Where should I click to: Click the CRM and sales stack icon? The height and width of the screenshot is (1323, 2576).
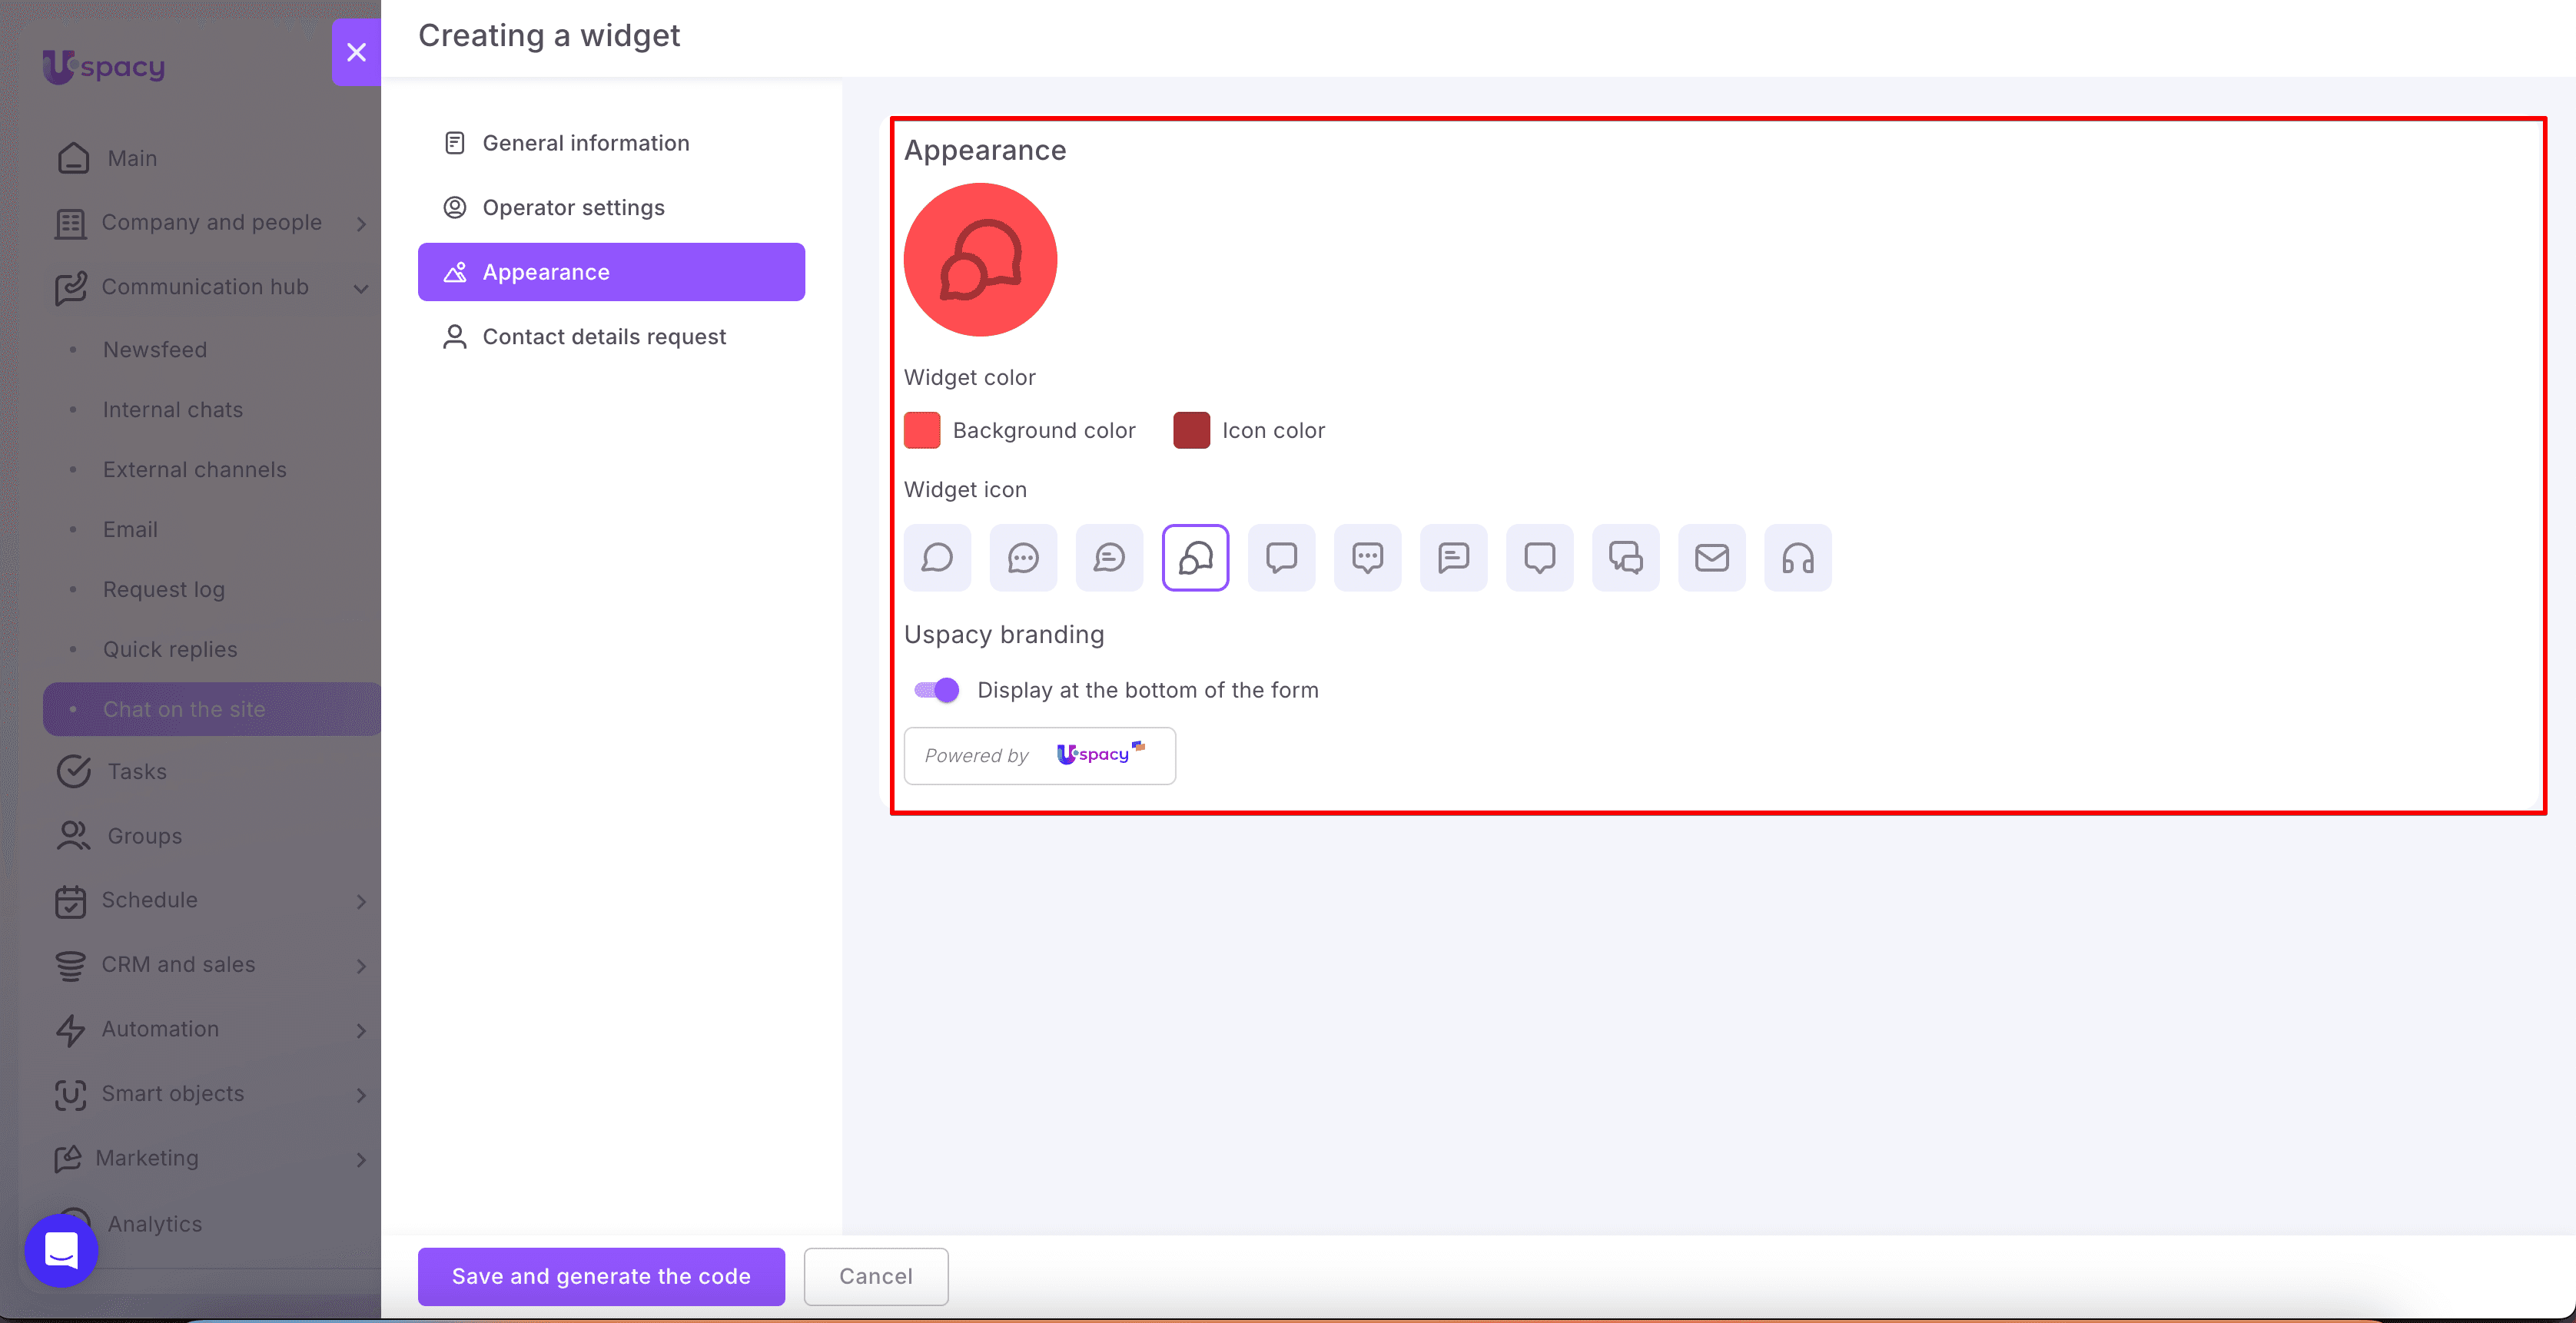point(70,965)
